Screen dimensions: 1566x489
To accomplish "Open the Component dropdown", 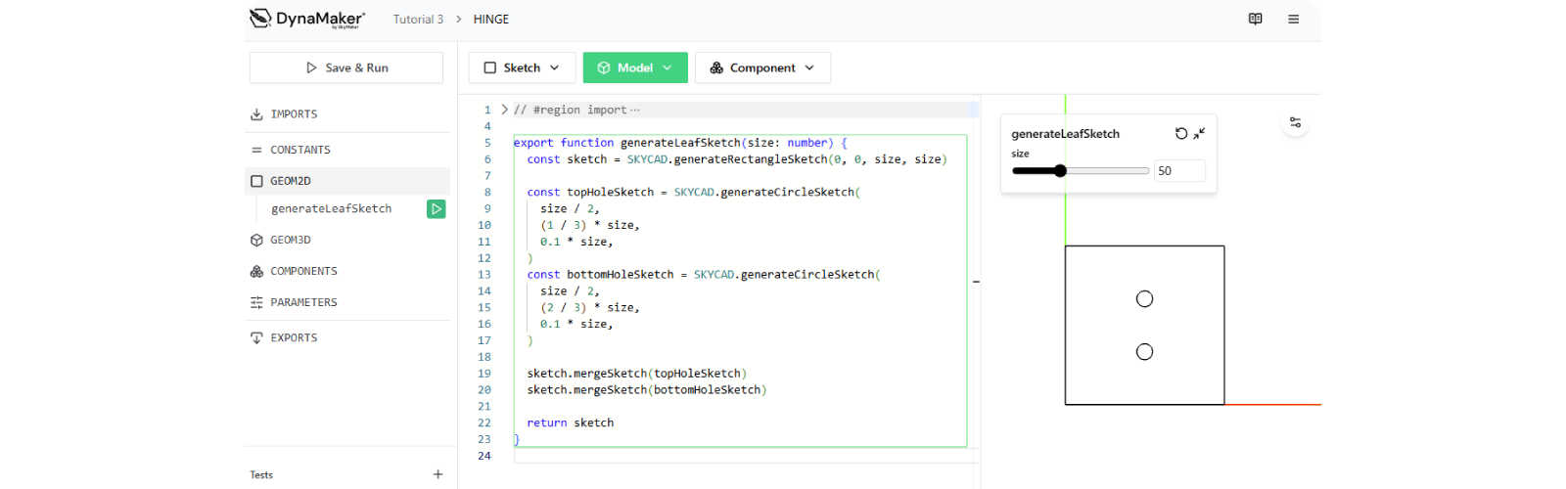I will click(x=762, y=67).
